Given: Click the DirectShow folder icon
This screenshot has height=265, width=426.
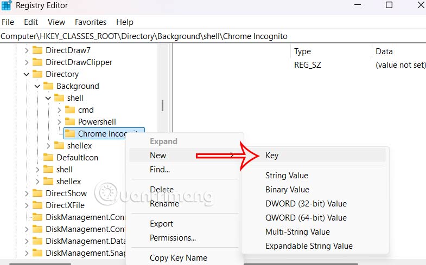Looking at the screenshot, I should coord(37,193).
